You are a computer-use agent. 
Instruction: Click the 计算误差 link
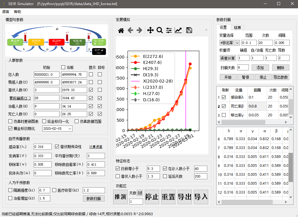coord(95,147)
